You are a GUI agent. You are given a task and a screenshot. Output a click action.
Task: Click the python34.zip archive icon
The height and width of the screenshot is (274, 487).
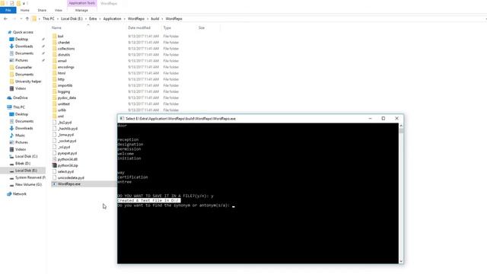click(54, 165)
